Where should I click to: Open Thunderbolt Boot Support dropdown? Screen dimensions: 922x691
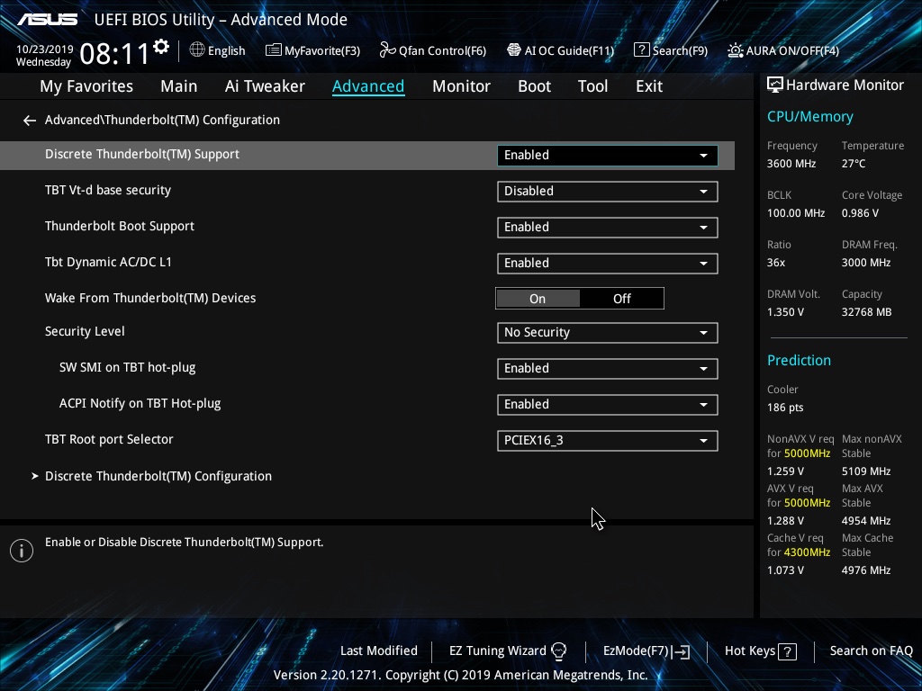[608, 228]
